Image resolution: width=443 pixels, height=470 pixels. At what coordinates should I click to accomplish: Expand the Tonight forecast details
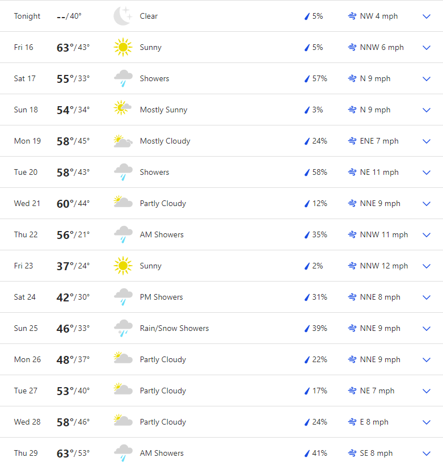(427, 16)
